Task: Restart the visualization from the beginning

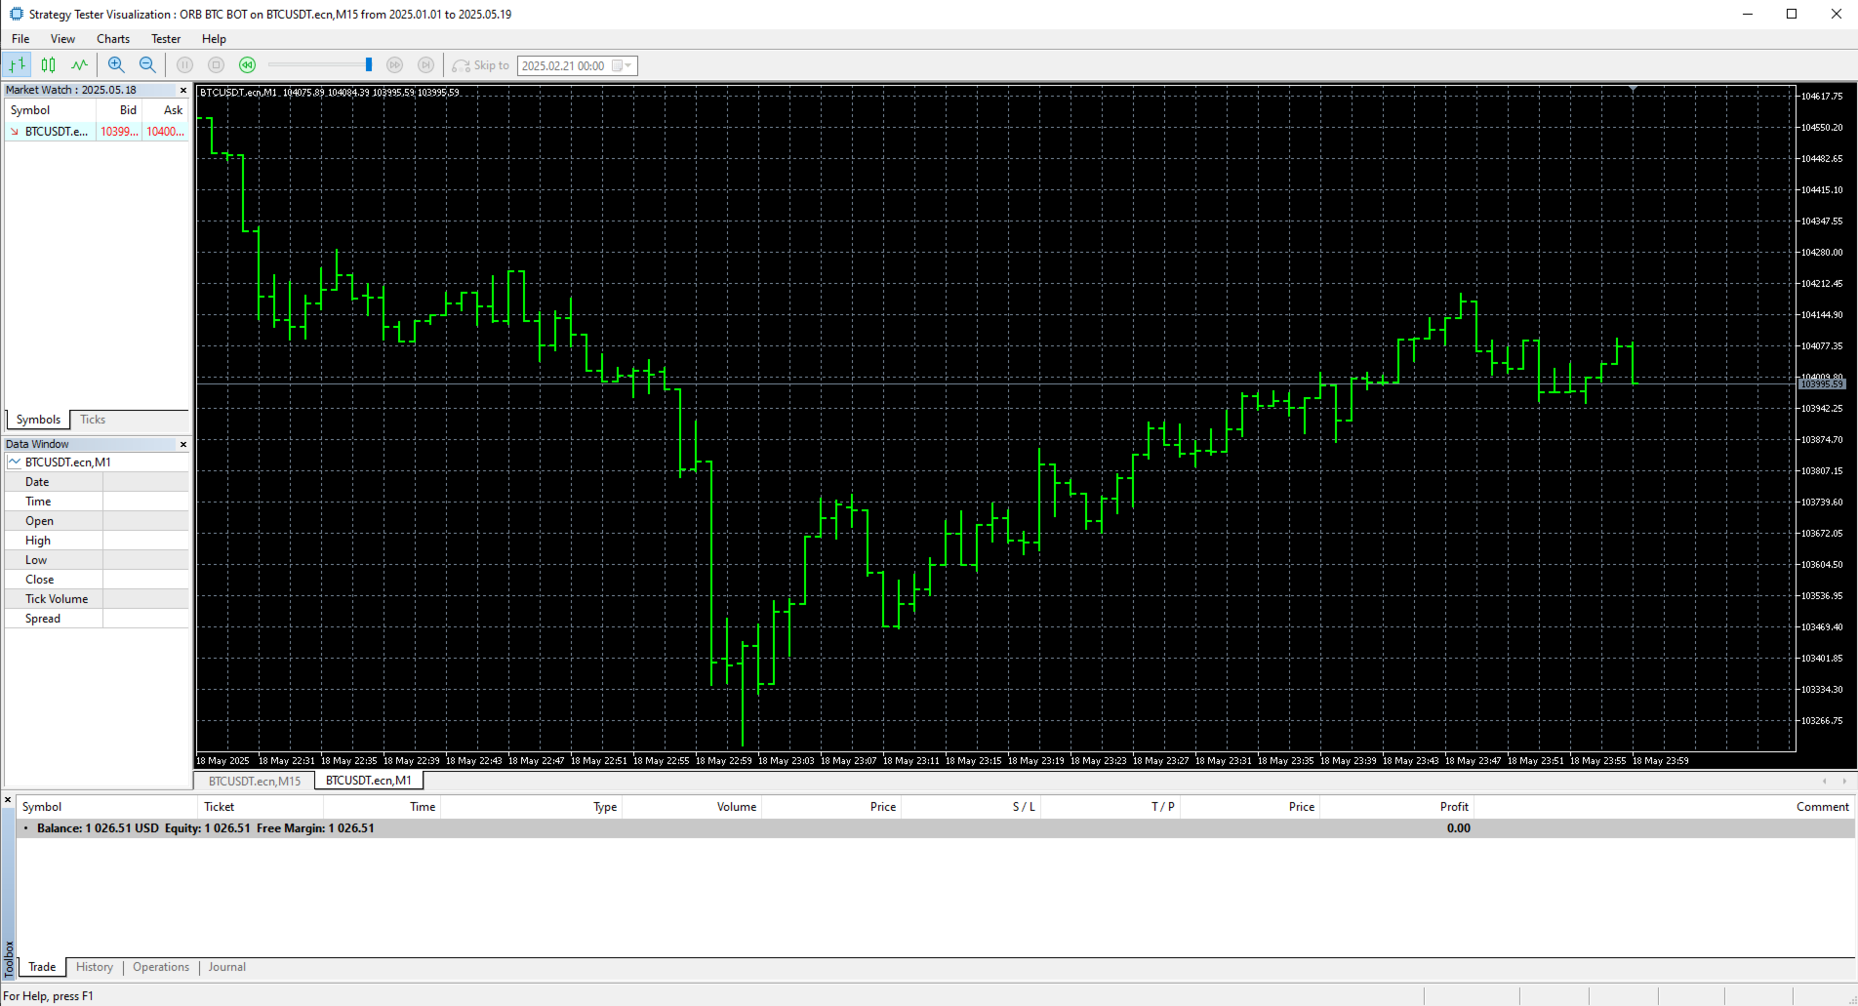Action: [247, 64]
